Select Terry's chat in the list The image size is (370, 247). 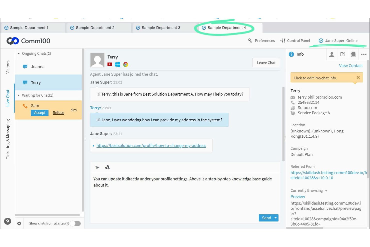pyautogui.click(x=48, y=82)
